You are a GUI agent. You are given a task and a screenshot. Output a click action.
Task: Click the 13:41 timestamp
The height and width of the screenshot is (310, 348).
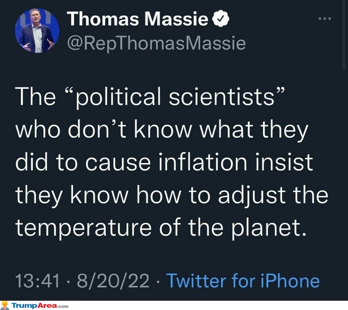(37, 281)
